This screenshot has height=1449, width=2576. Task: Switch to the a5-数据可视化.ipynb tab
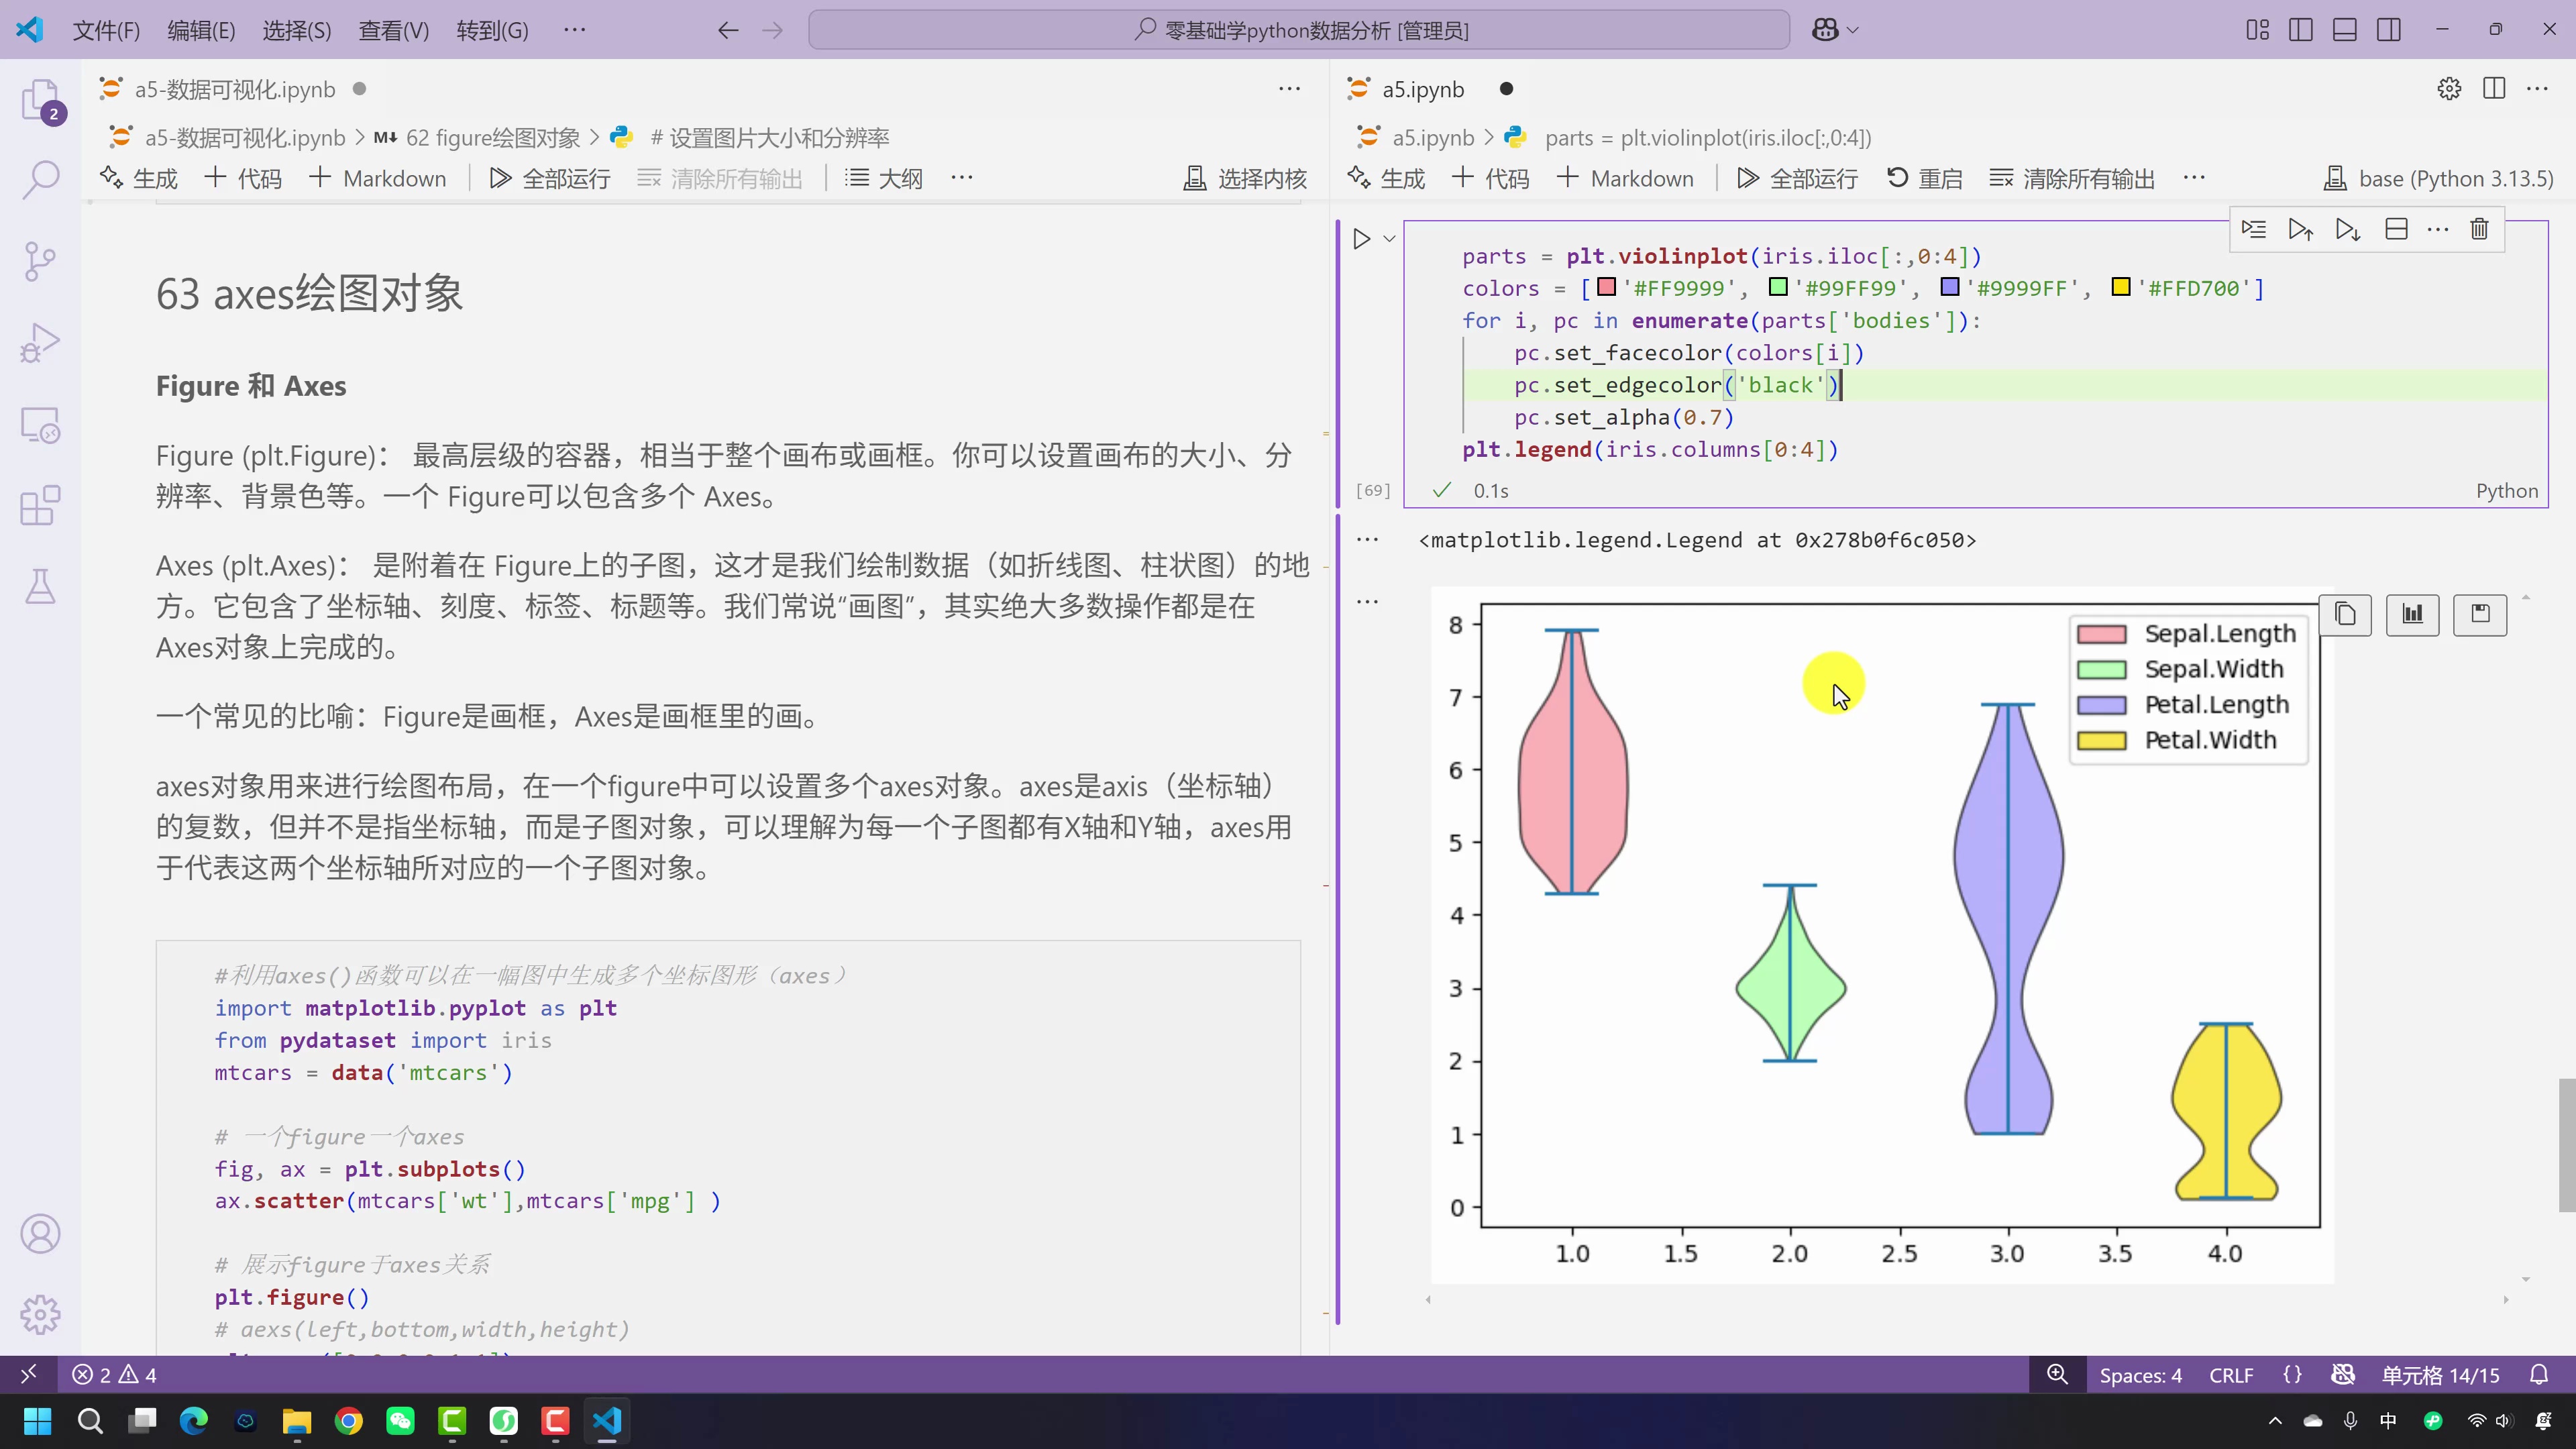tap(235, 89)
